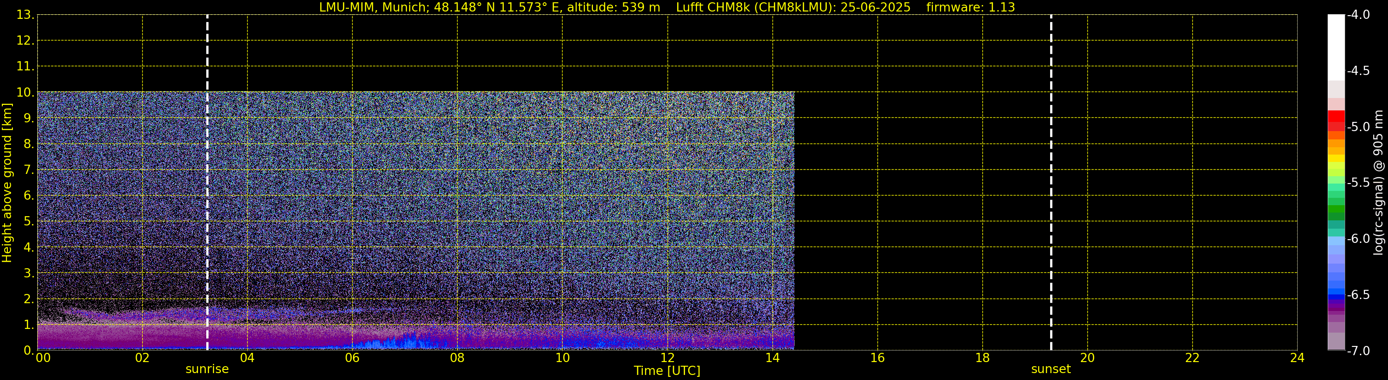
Task: Click the time axis tick label '12'
Action: tap(668, 358)
